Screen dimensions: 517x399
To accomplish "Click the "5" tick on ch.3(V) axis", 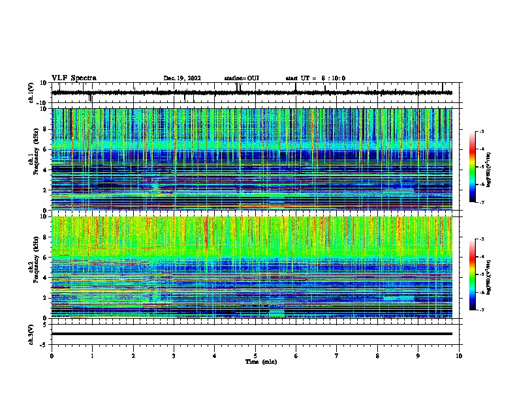I will pyautogui.click(x=45, y=325).
